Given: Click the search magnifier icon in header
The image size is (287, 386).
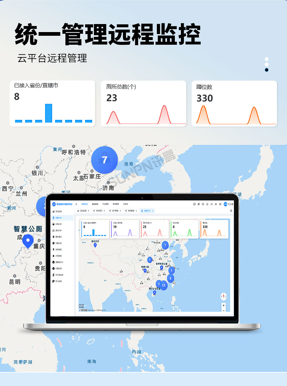Looking at the screenshot, I should [203, 204].
